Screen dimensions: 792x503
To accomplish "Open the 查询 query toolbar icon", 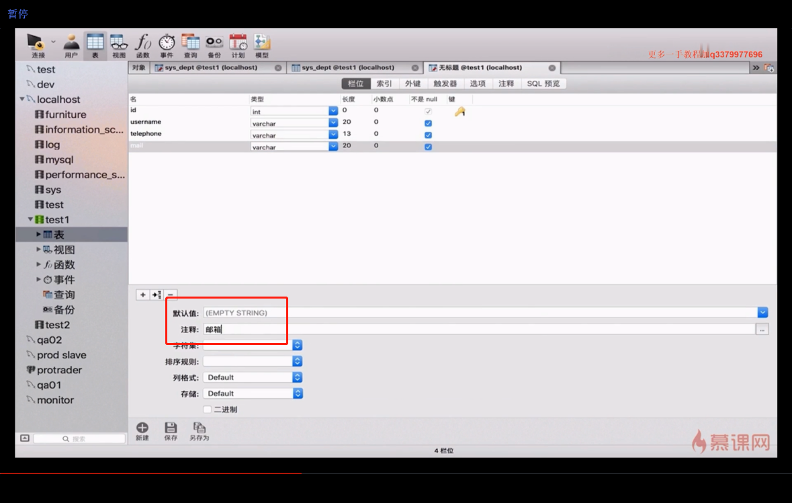I will 190,46.
